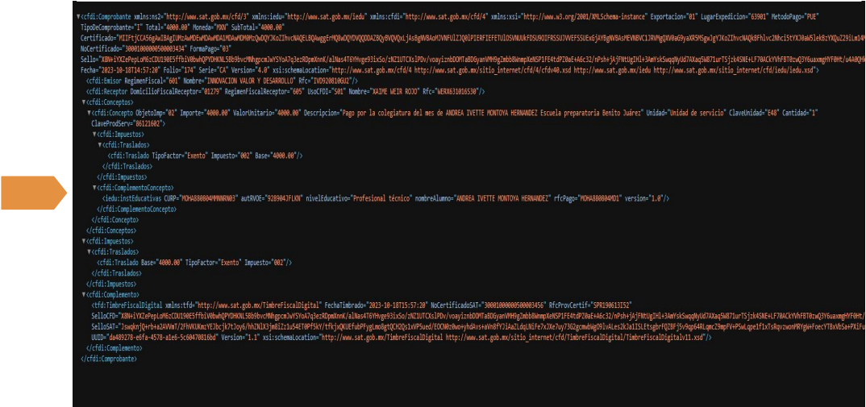Click the UUID attribute value
The height and width of the screenshot is (407, 866).
(x=169, y=338)
